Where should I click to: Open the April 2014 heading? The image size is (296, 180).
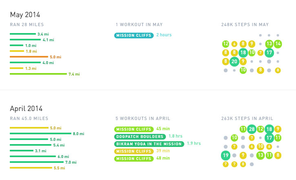pyautogui.click(x=26, y=109)
